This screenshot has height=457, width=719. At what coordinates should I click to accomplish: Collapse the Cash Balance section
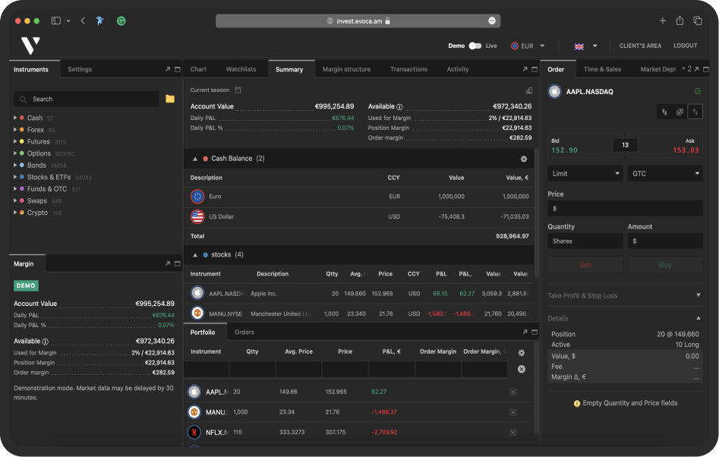pyautogui.click(x=195, y=159)
